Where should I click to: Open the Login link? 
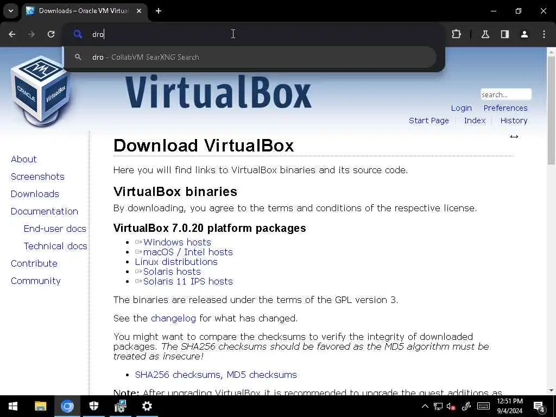click(462, 108)
